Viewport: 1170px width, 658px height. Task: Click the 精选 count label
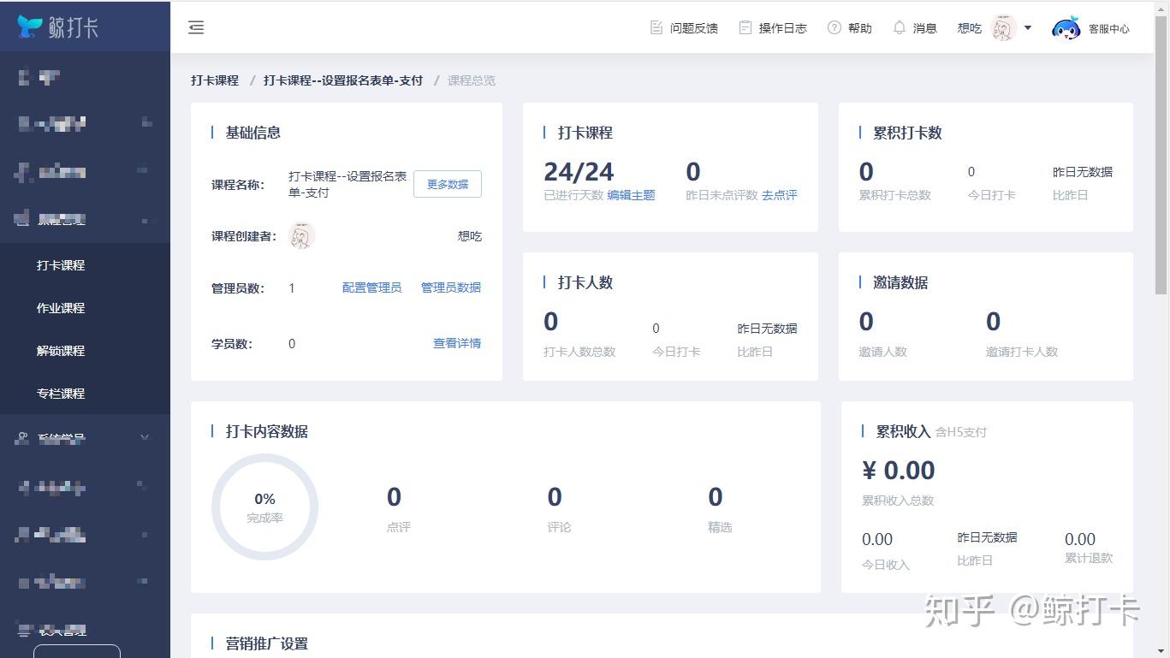click(720, 527)
